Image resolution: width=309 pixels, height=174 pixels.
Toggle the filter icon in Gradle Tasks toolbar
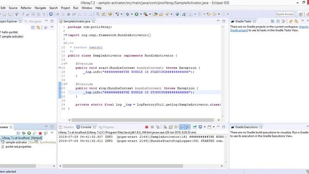283,21
